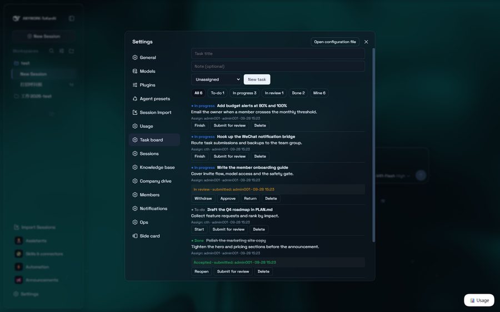Viewport: 500px width, 312px height.
Task: Close the Settings dialog with X
Action: point(366,42)
